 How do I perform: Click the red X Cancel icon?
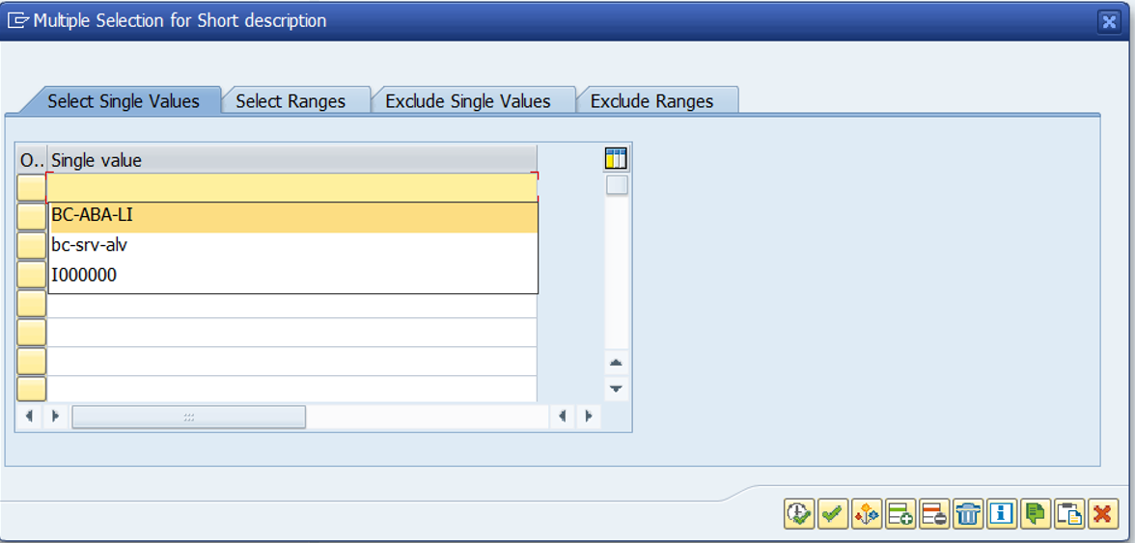pyautogui.click(x=1102, y=513)
